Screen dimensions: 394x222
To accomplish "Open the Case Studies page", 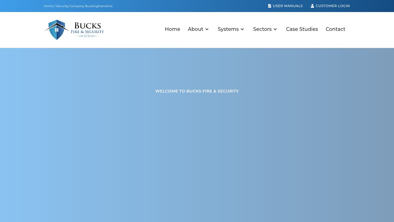I will pyautogui.click(x=302, y=29).
